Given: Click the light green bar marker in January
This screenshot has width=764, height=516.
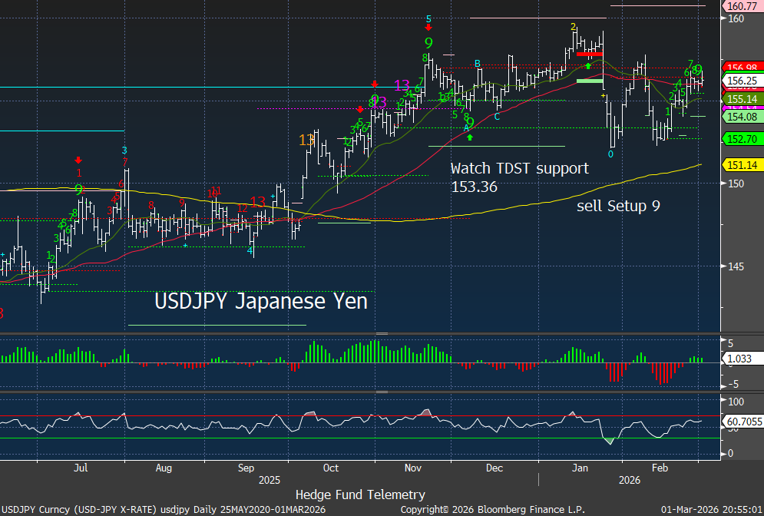Looking at the screenshot, I should pos(590,81).
